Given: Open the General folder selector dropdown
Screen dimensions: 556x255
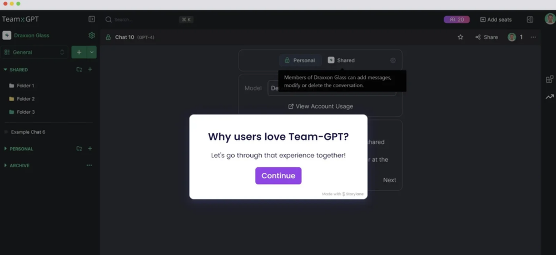Looking at the screenshot, I should pyautogui.click(x=34, y=52).
